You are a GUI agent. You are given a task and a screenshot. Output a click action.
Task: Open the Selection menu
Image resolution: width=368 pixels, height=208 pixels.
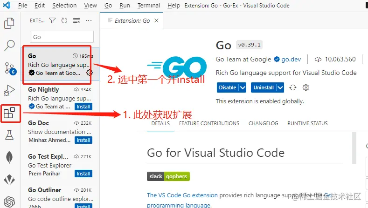[64, 6]
